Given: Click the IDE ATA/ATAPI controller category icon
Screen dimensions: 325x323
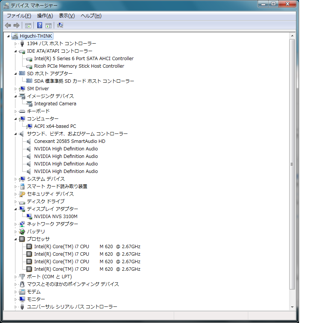Looking at the screenshot, I should click(22, 52).
